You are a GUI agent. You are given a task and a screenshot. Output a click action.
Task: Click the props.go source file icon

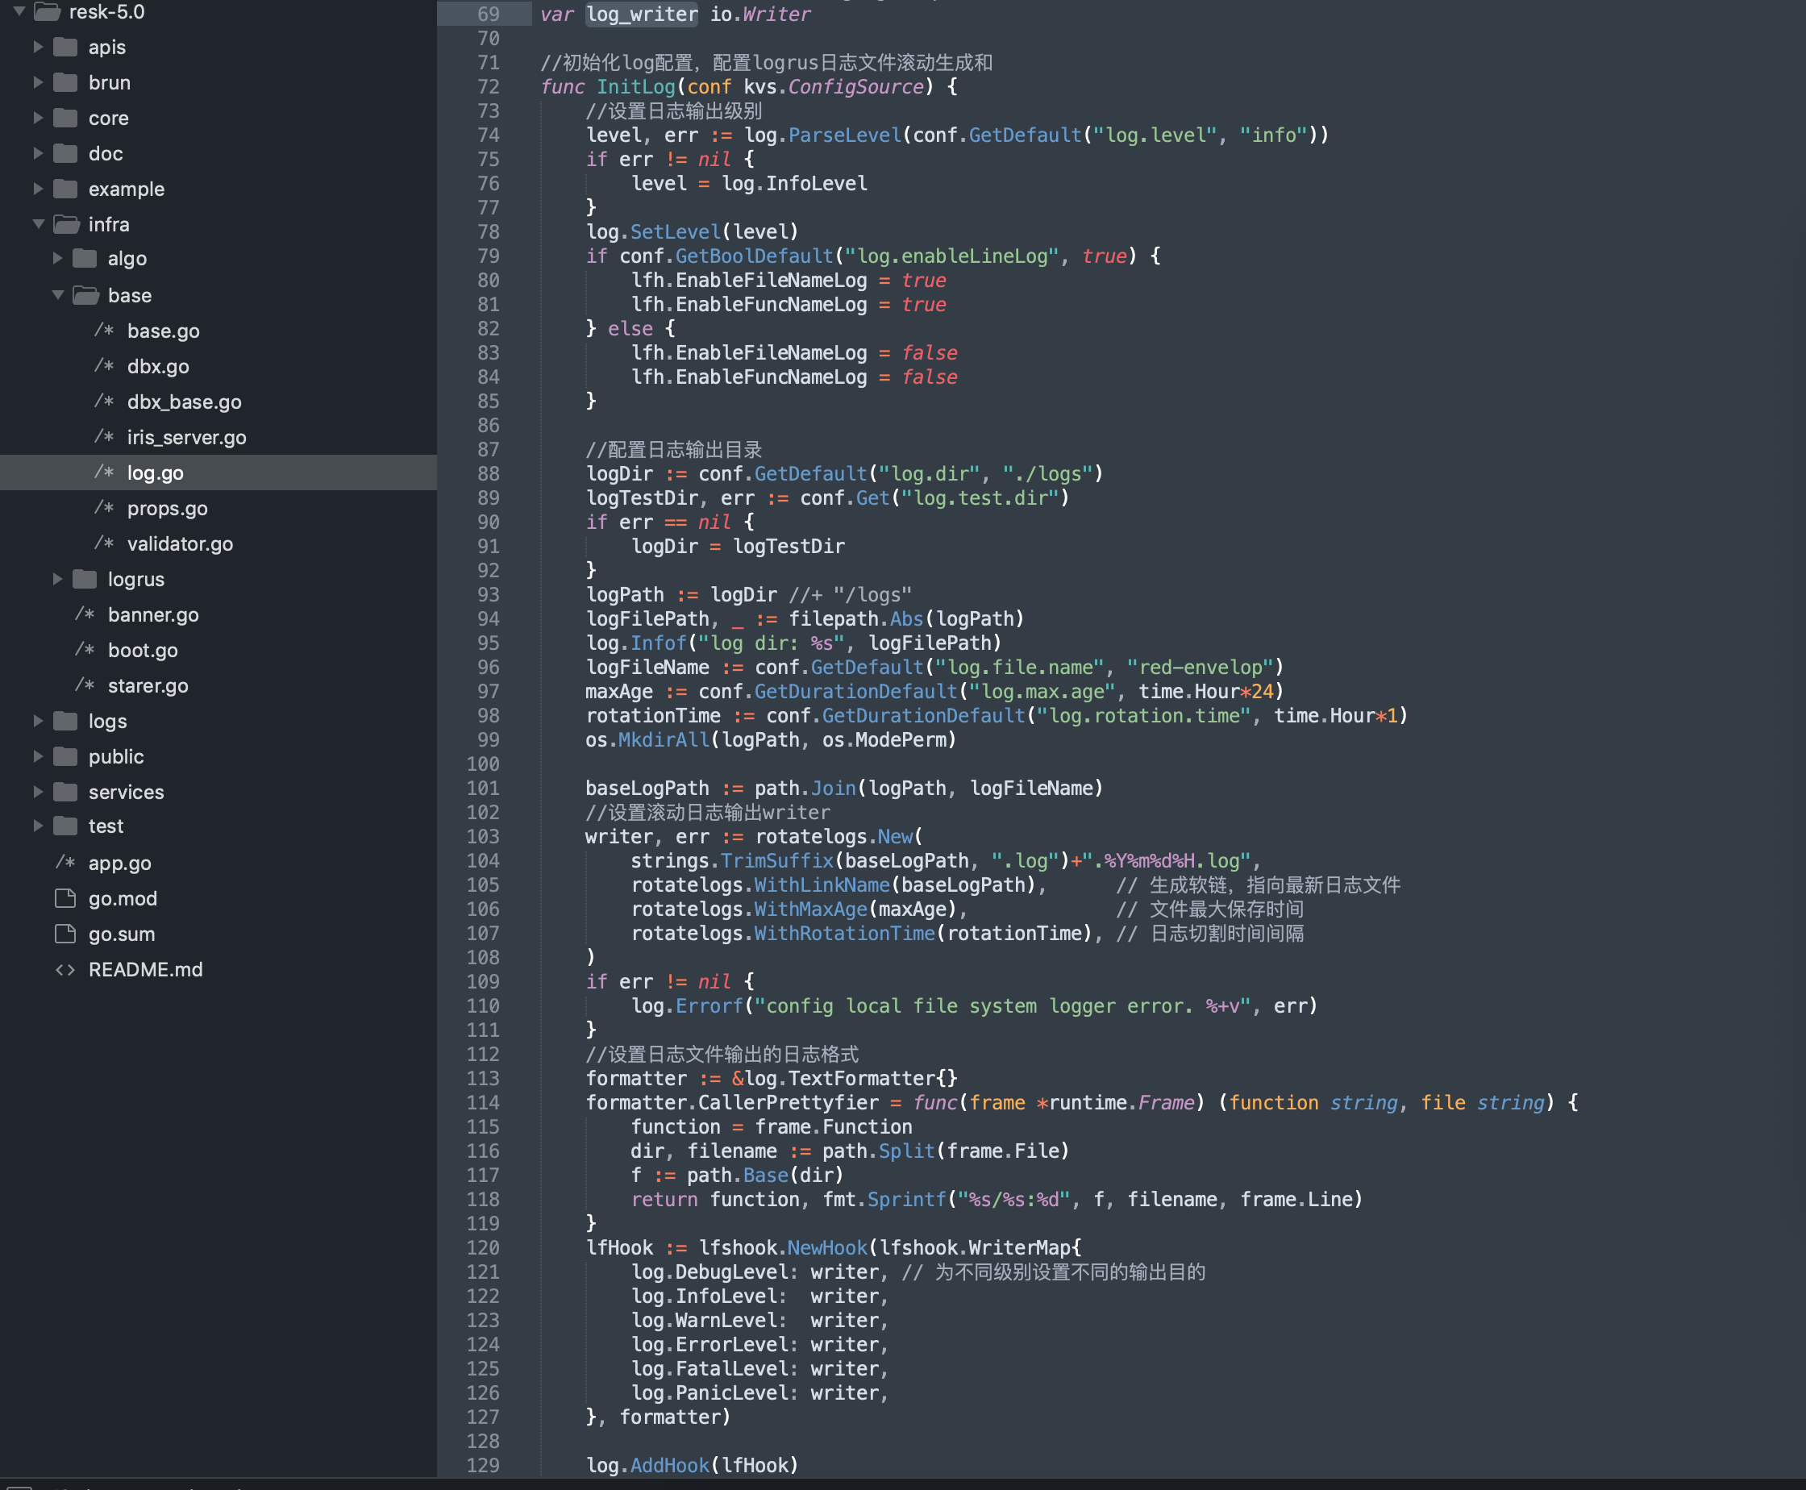104,507
